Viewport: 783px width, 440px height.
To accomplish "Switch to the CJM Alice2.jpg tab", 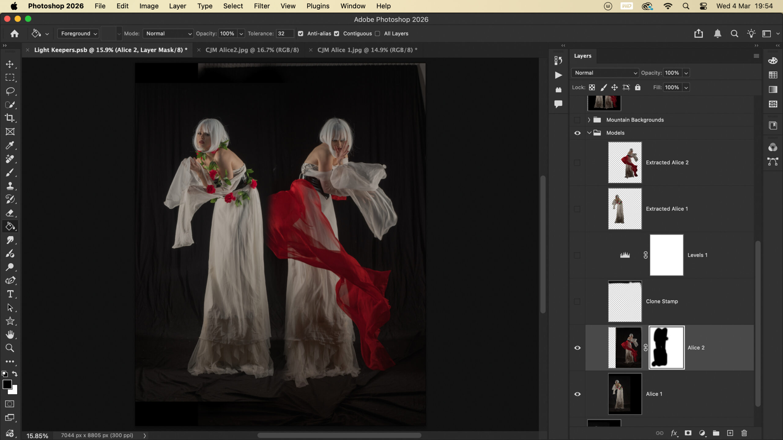I will click(x=252, y=50).
